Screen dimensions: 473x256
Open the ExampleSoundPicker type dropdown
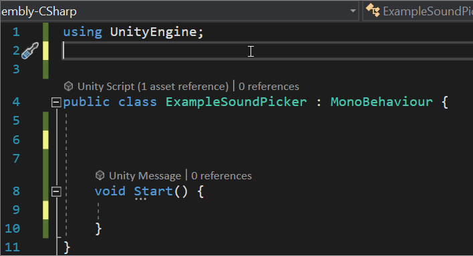click(x=418, y=11)
